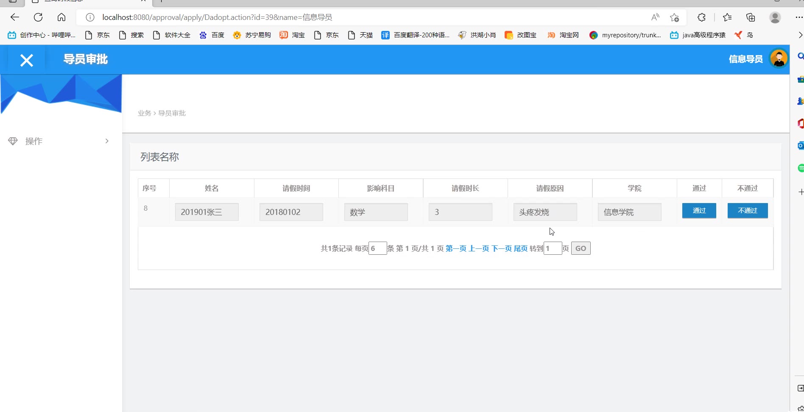Image resolution: width=804 pixels, height=412 pixels.
Task: Click the leave duration field 3
Action: (461, 212)
